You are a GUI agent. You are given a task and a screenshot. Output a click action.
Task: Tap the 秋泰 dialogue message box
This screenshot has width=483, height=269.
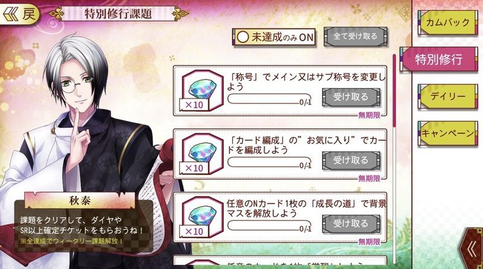84,229
